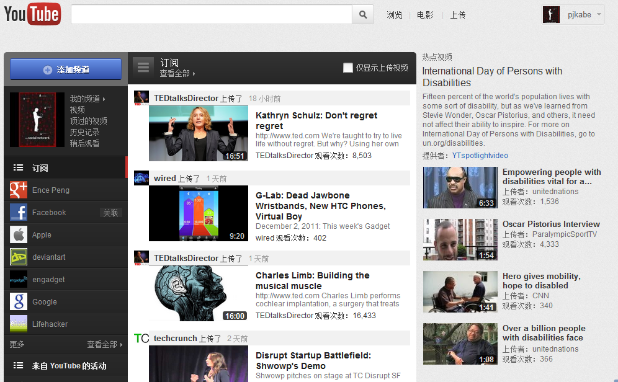Open YTspotlightvideo provider link
Image resolution: width=618 pixels, height=382 pixels.
pyautogui.click(x=480, y=156)
